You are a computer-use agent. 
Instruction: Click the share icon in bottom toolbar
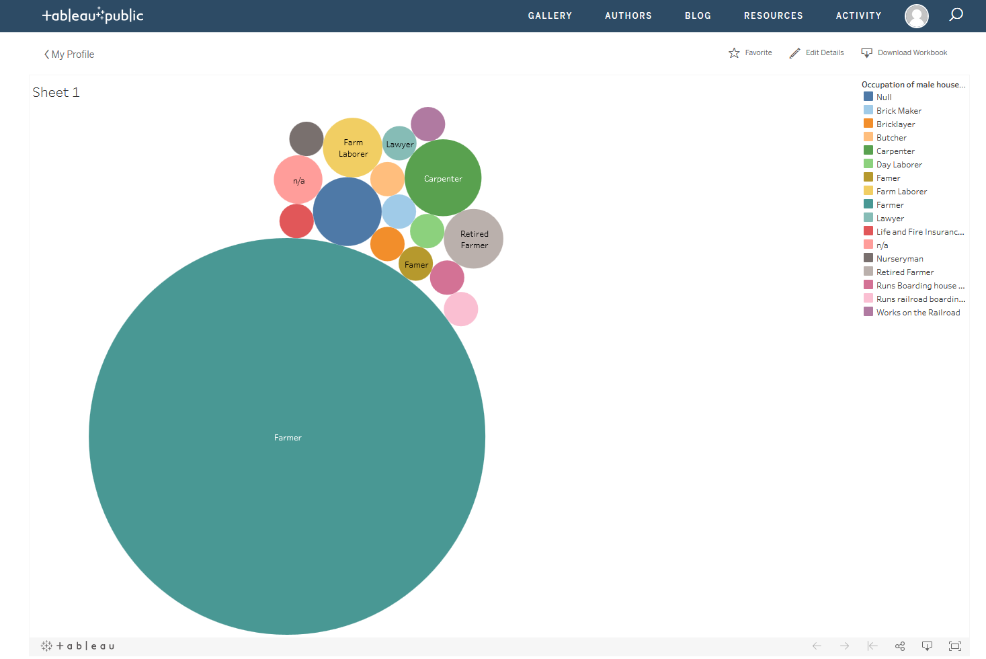click(x=900, y=646)
